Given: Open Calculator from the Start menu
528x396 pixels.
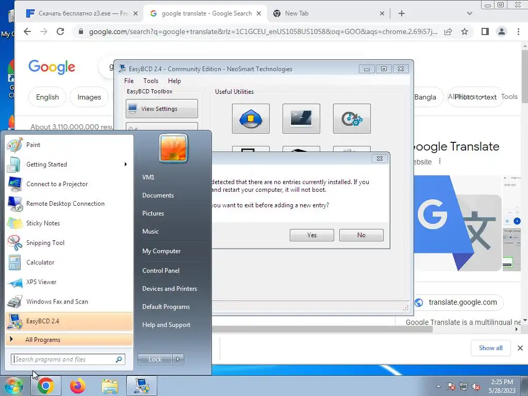Looking at the screenshot, I should click(69, 262).
